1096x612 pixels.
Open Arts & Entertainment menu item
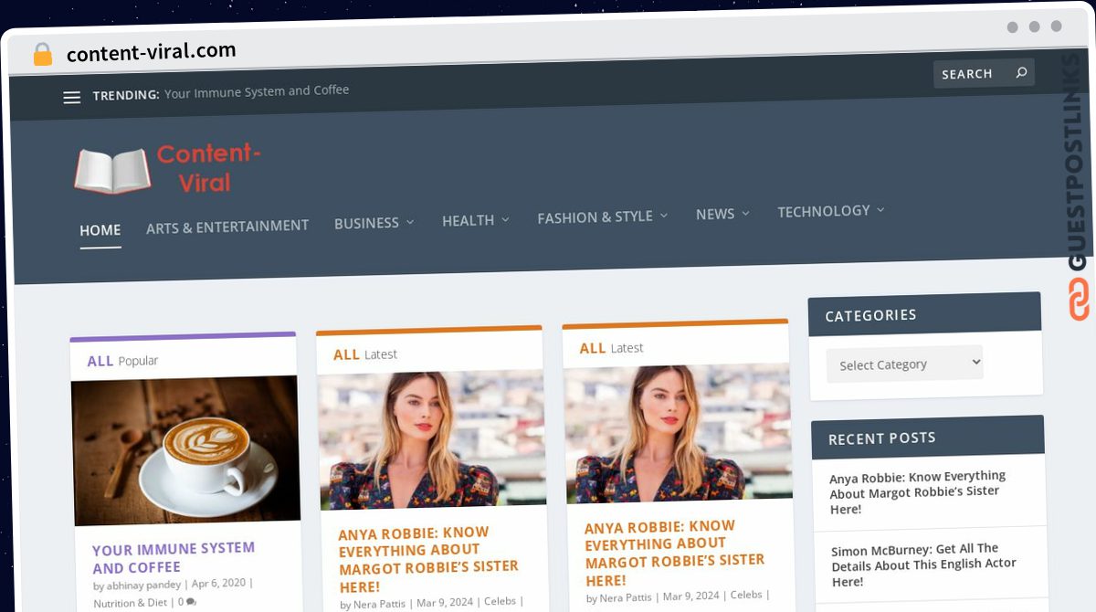click(227, 226)
